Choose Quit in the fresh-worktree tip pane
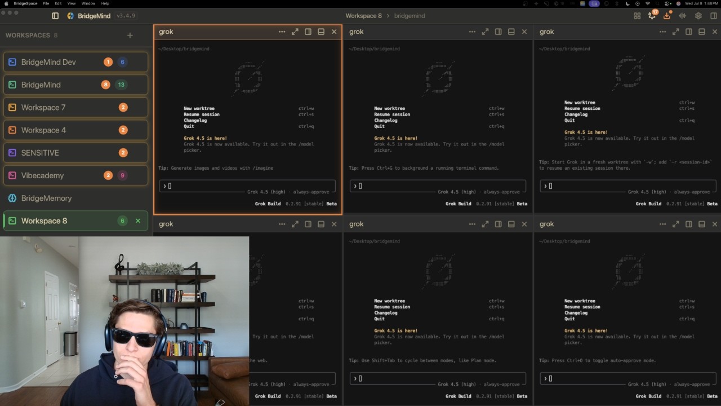 click(569, 120)
